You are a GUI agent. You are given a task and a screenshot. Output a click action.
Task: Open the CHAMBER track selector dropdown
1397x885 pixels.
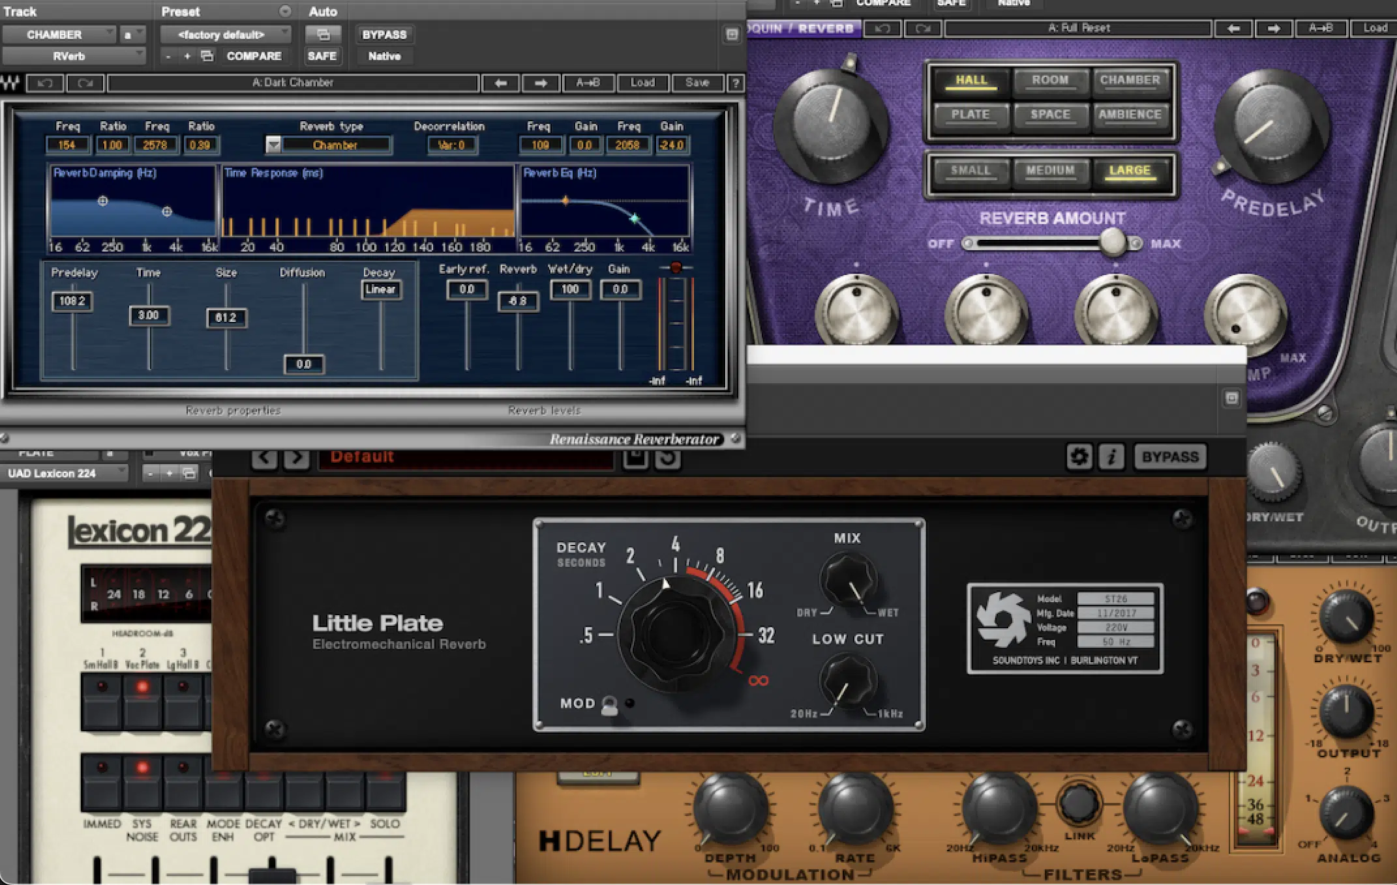tap(59, 35)
